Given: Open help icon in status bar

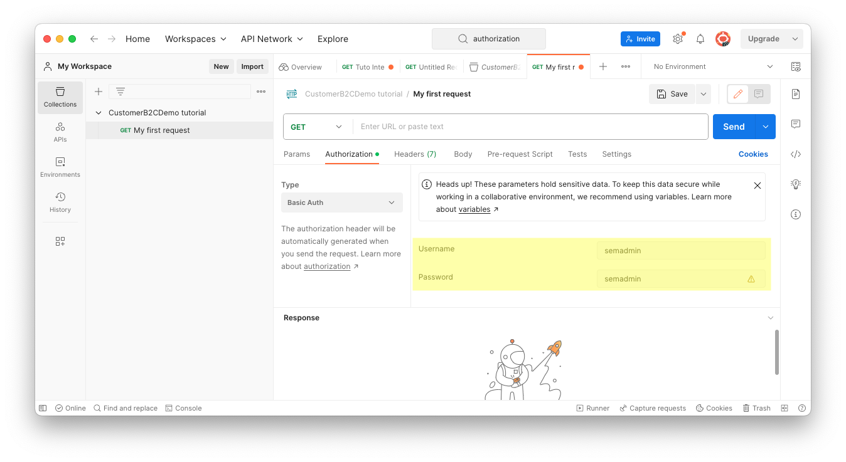Looking at the screenshot, I should coord(802,408).
